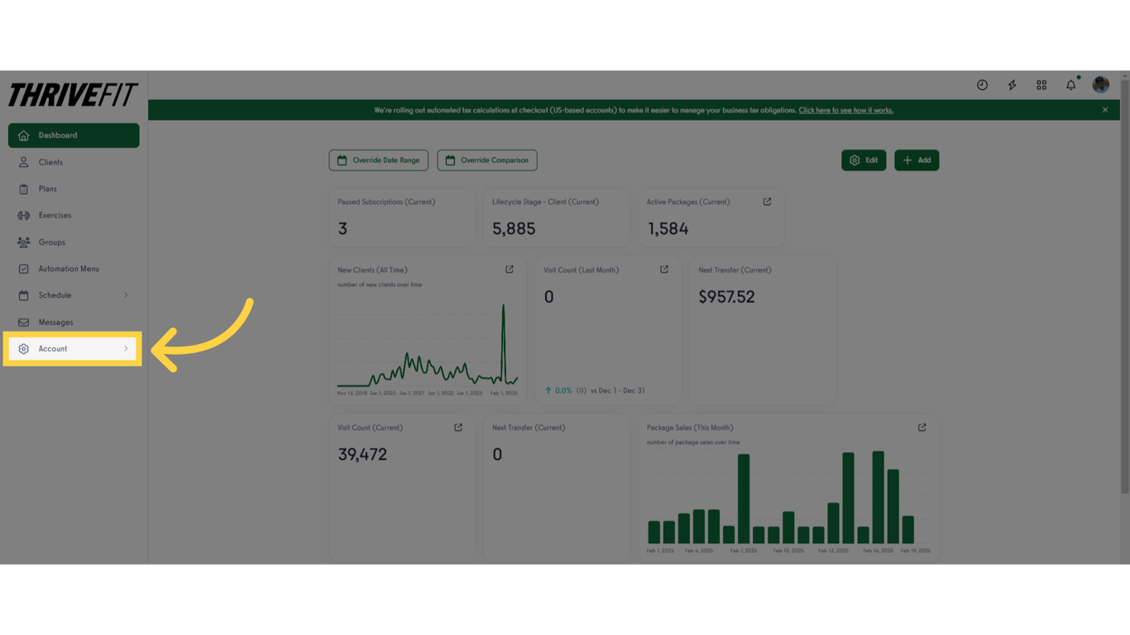Open Clients in the sidebar
Viewport: 1130px width, 635px height.
point(74,162)
